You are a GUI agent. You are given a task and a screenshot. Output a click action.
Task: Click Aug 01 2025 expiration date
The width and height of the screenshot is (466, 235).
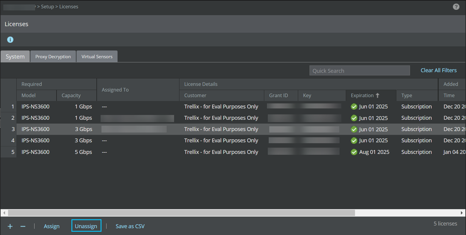pyautogui.click(x=374, y=152)
